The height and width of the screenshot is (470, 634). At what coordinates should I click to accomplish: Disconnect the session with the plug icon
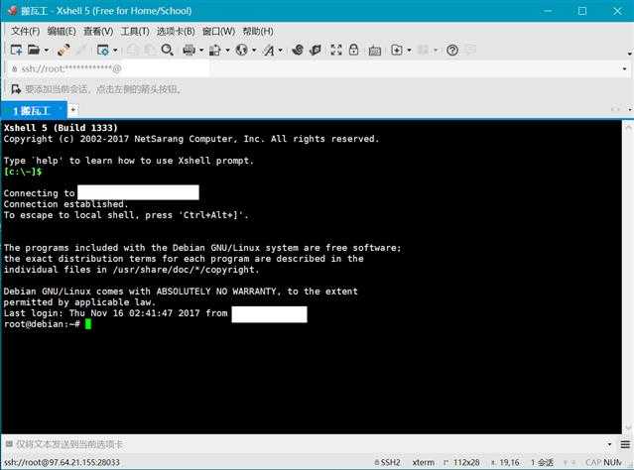(x=63, y=51)
